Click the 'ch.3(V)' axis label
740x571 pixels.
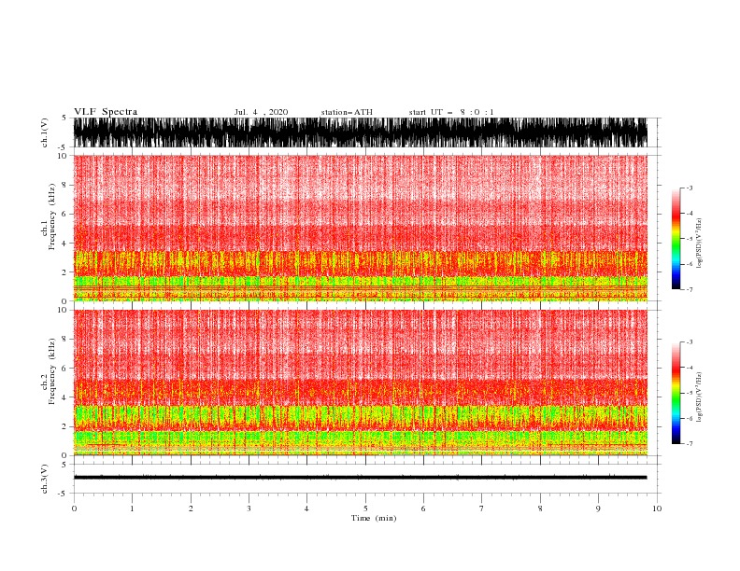pos(45,479)
